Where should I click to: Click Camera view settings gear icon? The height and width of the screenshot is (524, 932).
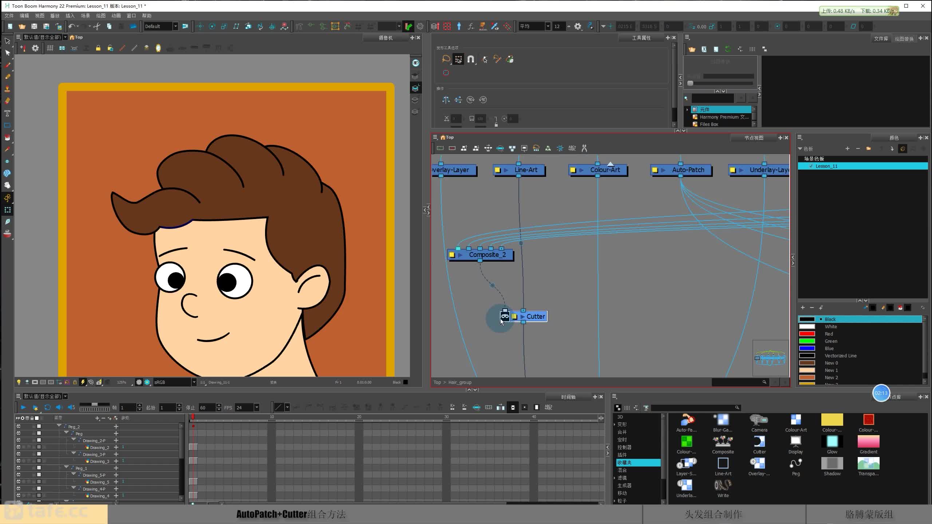35,48
